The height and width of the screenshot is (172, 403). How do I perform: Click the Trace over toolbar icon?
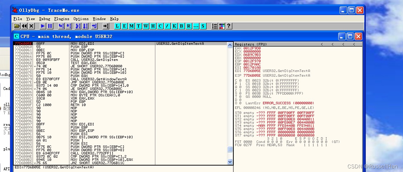click(85, 26)
